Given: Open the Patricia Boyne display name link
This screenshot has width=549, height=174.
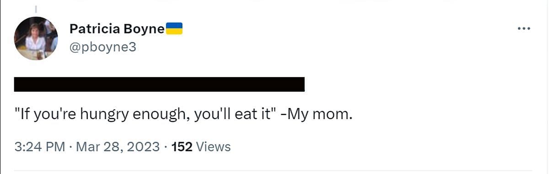Looking at the screenshot, I should point(117,29).
